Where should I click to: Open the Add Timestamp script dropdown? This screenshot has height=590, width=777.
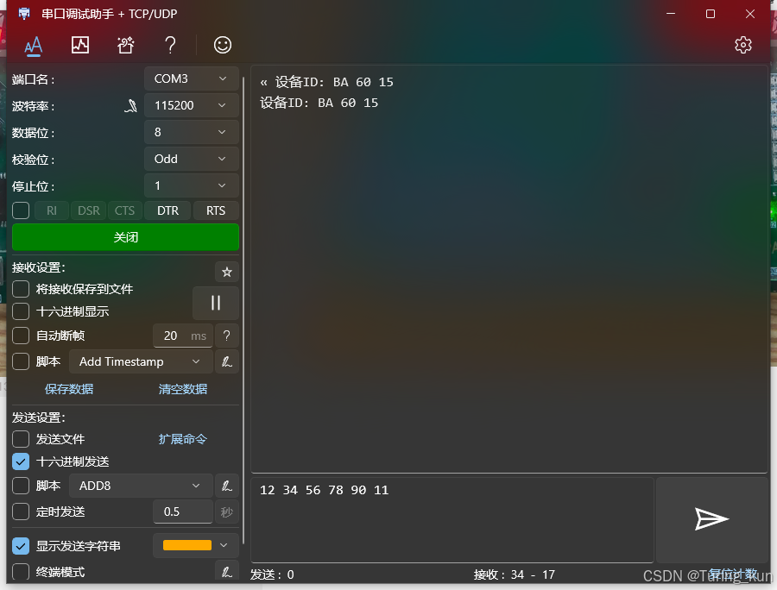pos(142,361)
